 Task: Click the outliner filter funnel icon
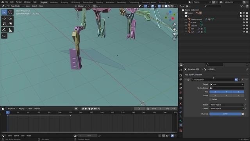point(241,6)
